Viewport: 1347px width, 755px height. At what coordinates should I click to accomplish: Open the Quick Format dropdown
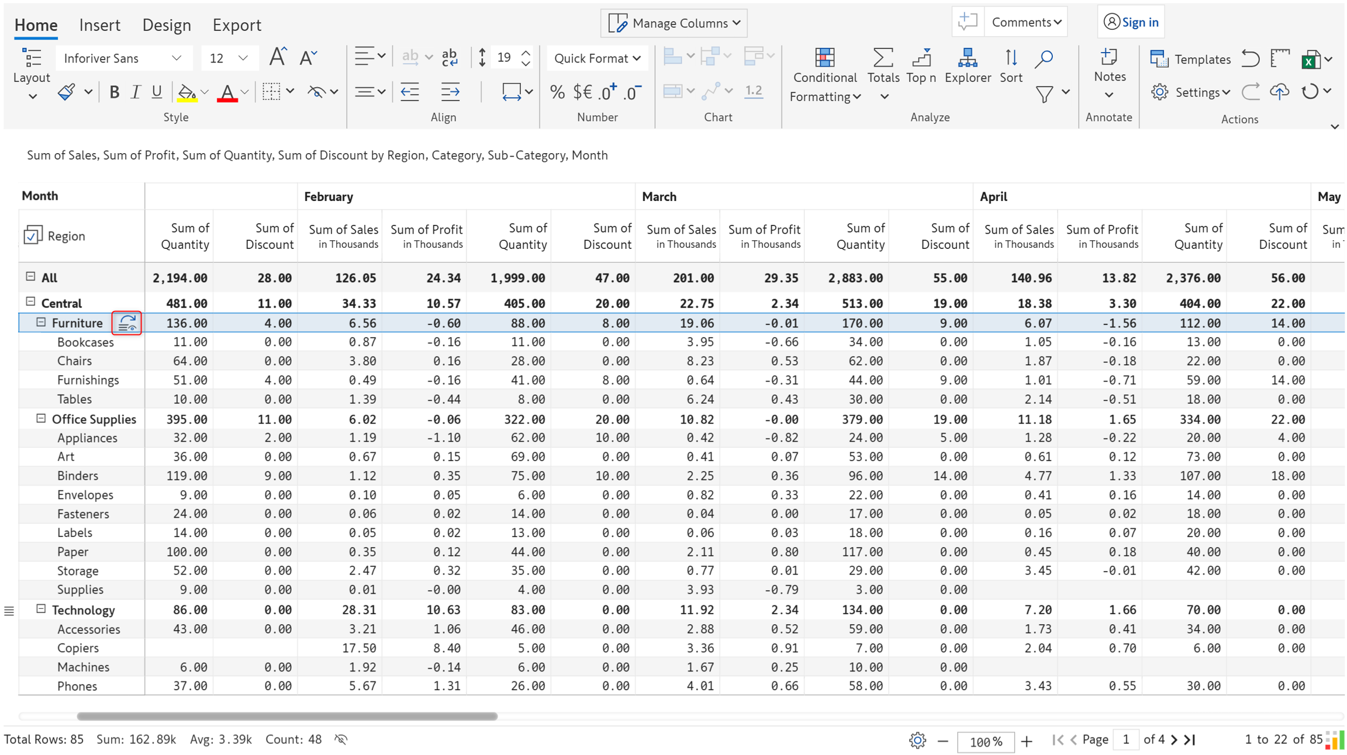(x=597, y=58)
